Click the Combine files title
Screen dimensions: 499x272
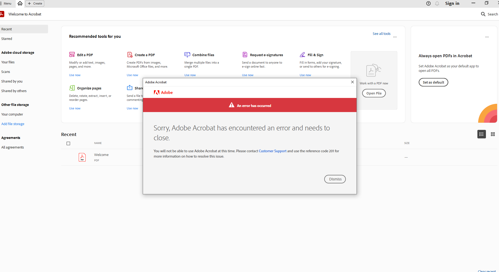pyautogui.click(x=203, y=55)
